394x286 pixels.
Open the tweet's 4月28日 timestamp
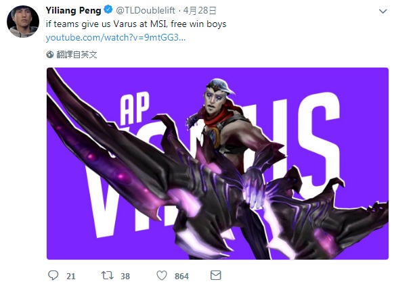[x=200, y=10]
